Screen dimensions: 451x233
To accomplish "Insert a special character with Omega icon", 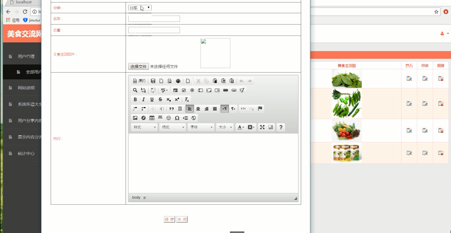I will 177,118.
